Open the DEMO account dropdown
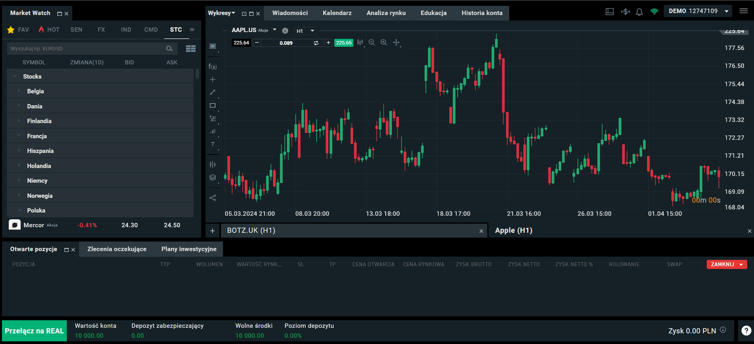 point(698,11)
